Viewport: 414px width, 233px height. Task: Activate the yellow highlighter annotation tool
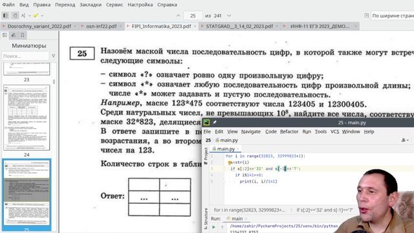coord(36,16)
